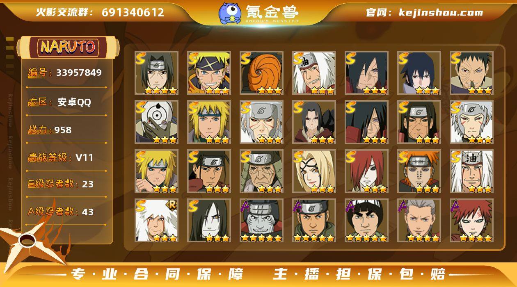
Task: Select the Jiraiya portrait with R badge
Action: pyautogui.click(x=156, y=220)
